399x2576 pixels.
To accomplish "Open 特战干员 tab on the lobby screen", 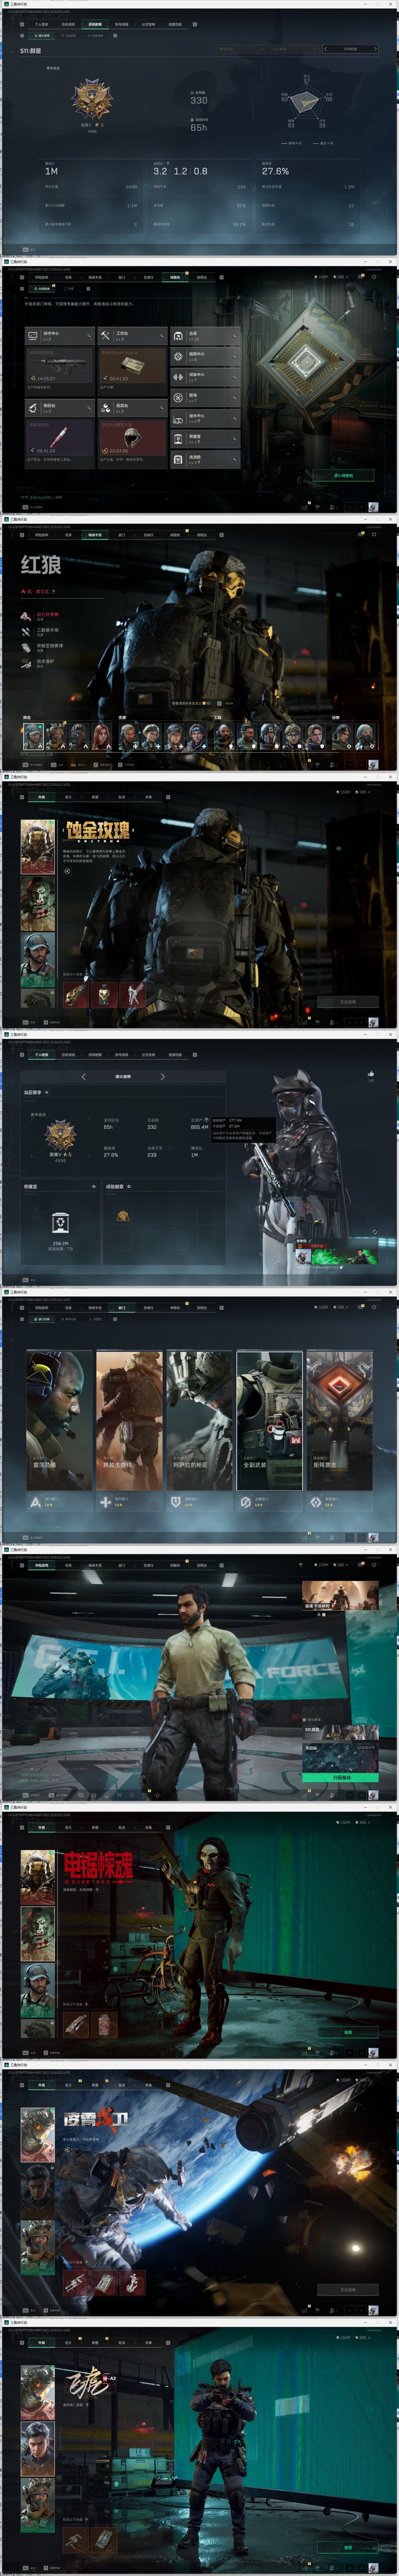I will click(95, 1565).
